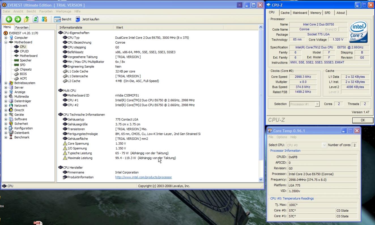Click the Software icon in tree

11,119
